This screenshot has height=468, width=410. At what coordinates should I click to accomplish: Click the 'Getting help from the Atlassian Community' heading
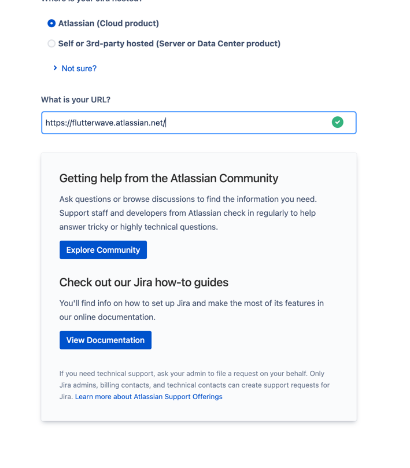169,179
